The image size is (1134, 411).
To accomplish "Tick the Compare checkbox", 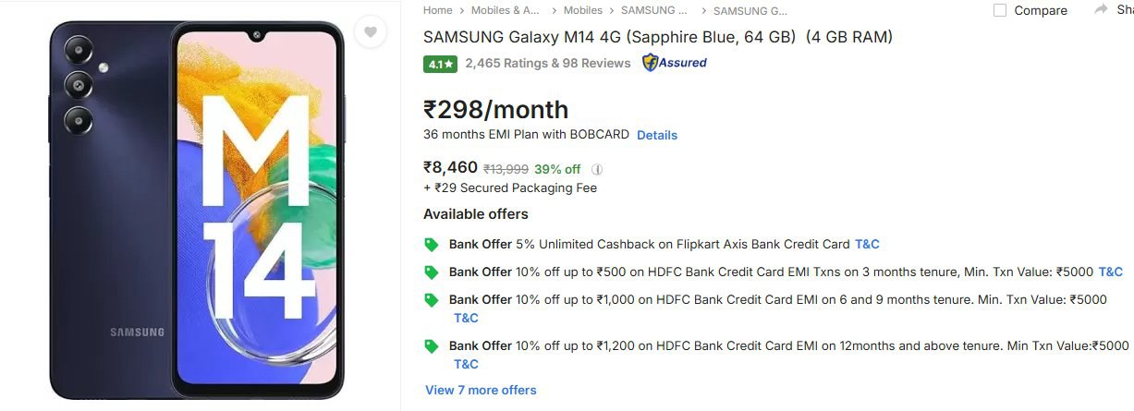I will tap(1000, 10).
